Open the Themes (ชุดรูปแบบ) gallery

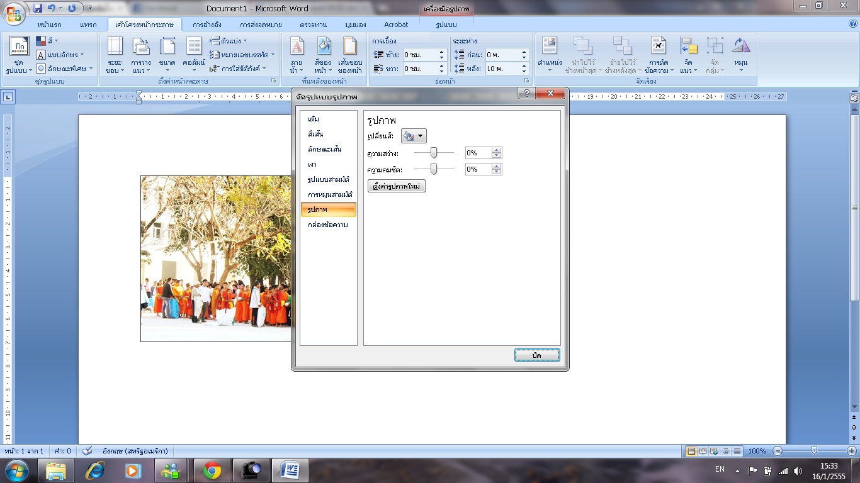click(x=19, y=55)
